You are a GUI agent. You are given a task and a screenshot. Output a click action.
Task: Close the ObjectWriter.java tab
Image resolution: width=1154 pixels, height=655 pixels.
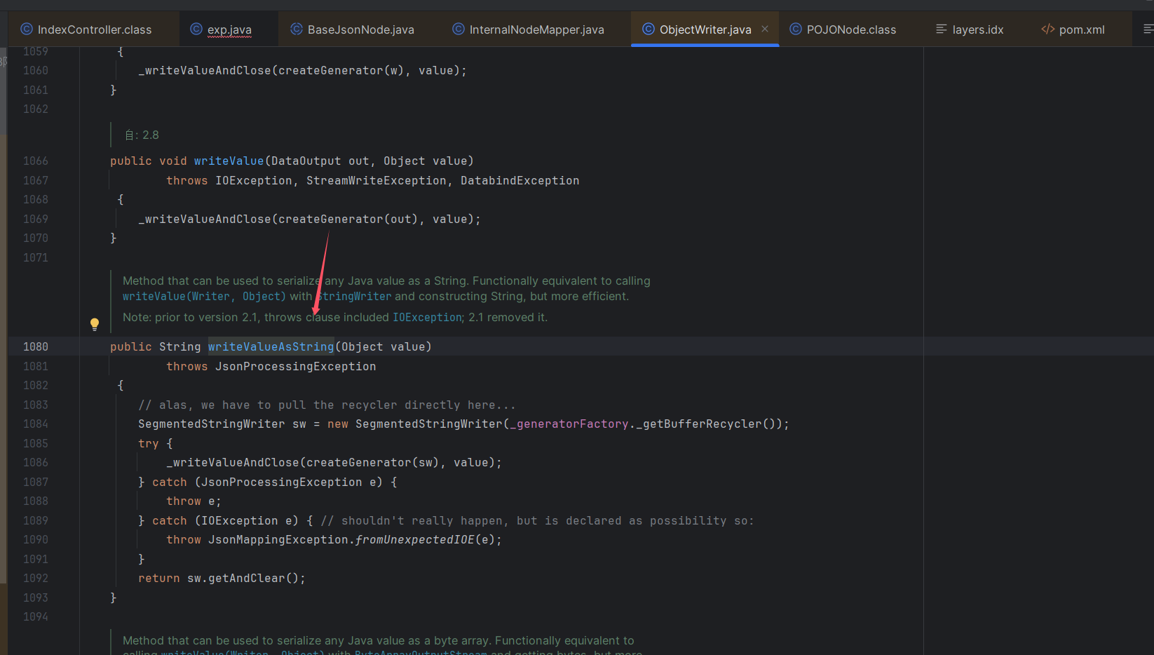pyautogui.click(x=765, y=29)
